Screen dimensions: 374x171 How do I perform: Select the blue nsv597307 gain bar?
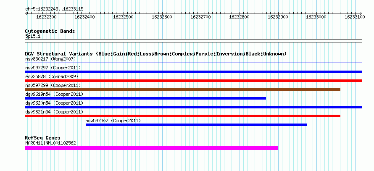(x=196, y=125)
